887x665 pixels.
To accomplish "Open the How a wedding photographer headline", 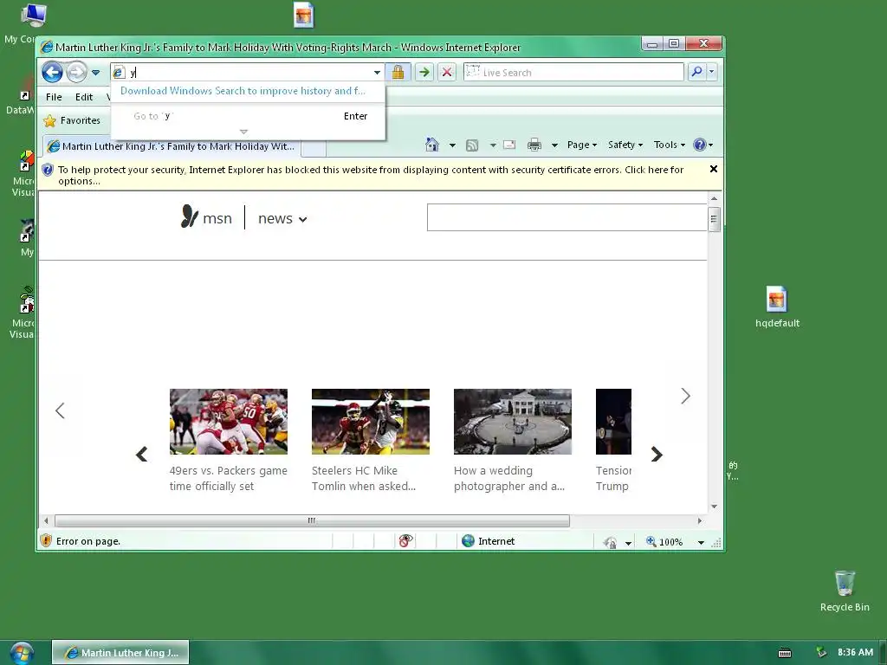I will (x=509, y=478).
